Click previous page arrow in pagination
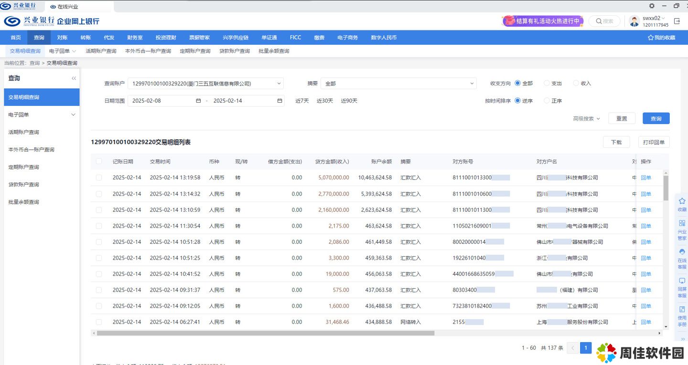 (572, 348)
